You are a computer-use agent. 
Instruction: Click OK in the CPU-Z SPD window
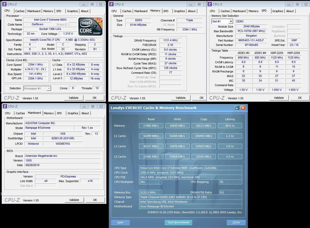300,98
